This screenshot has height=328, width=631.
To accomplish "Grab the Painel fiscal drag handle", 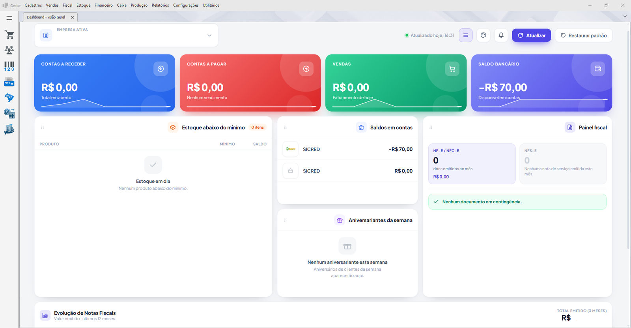I will click(x=431, y=127).
